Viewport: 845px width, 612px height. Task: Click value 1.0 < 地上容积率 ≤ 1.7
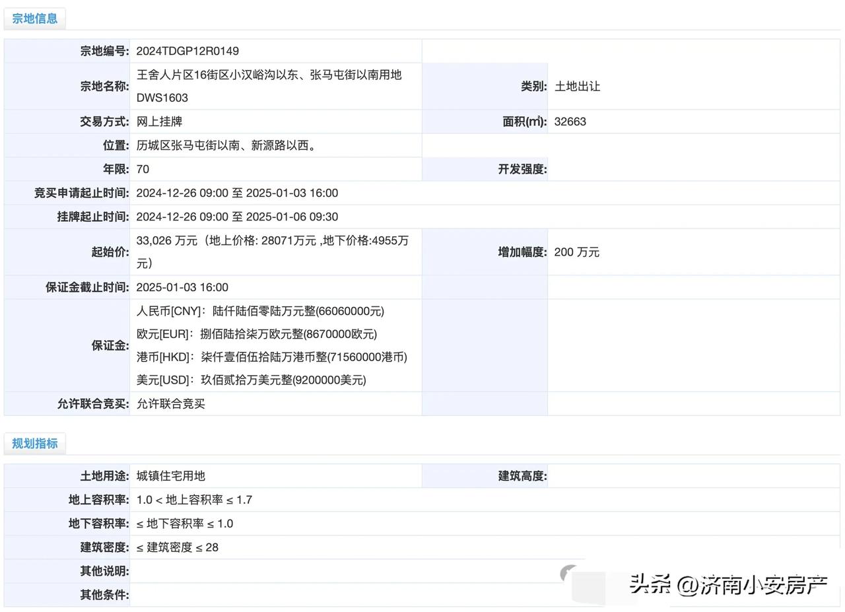tap(194, 500)
